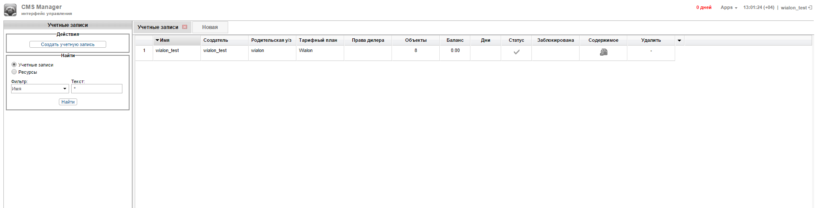This screenshot has height=208, width=818.
Task: Open the table column chooser arrow
Action: tap(679, 40)
